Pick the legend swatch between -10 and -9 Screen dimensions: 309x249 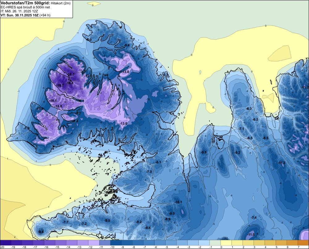coord(116,243)
